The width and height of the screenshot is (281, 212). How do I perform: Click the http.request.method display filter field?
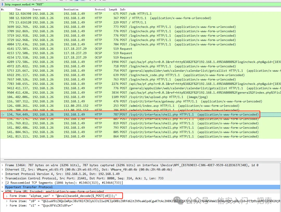(x=143, y=4)
